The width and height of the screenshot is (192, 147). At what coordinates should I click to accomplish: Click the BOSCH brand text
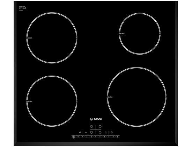[x=98, y=119]
